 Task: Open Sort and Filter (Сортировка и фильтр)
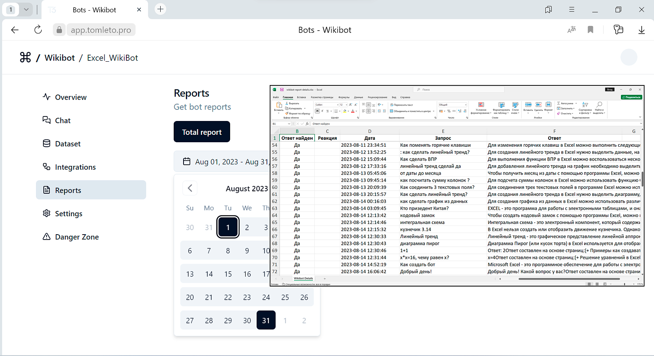[585, 108]
